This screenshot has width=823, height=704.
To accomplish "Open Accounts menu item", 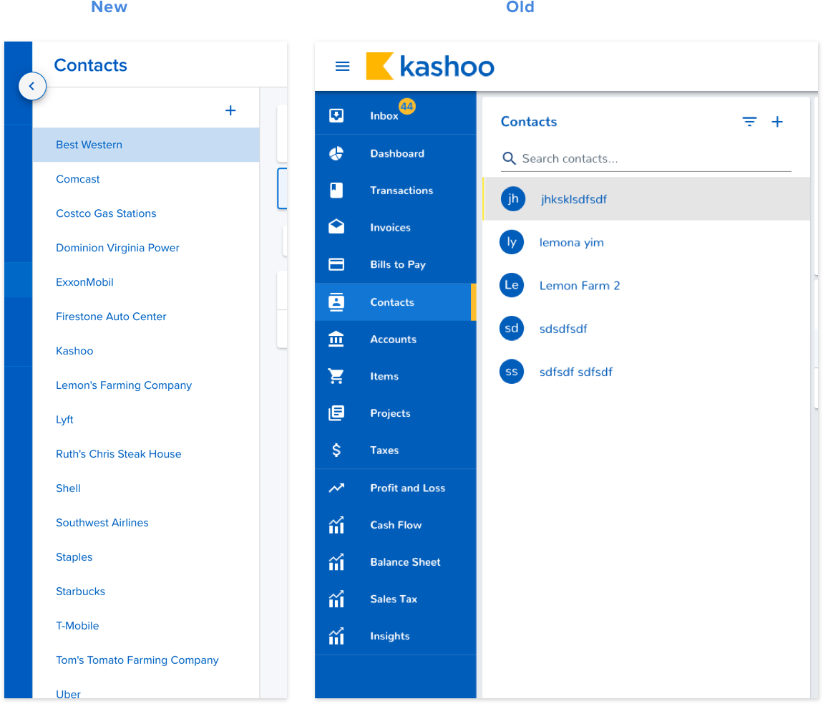I will [x=395, y=339].
